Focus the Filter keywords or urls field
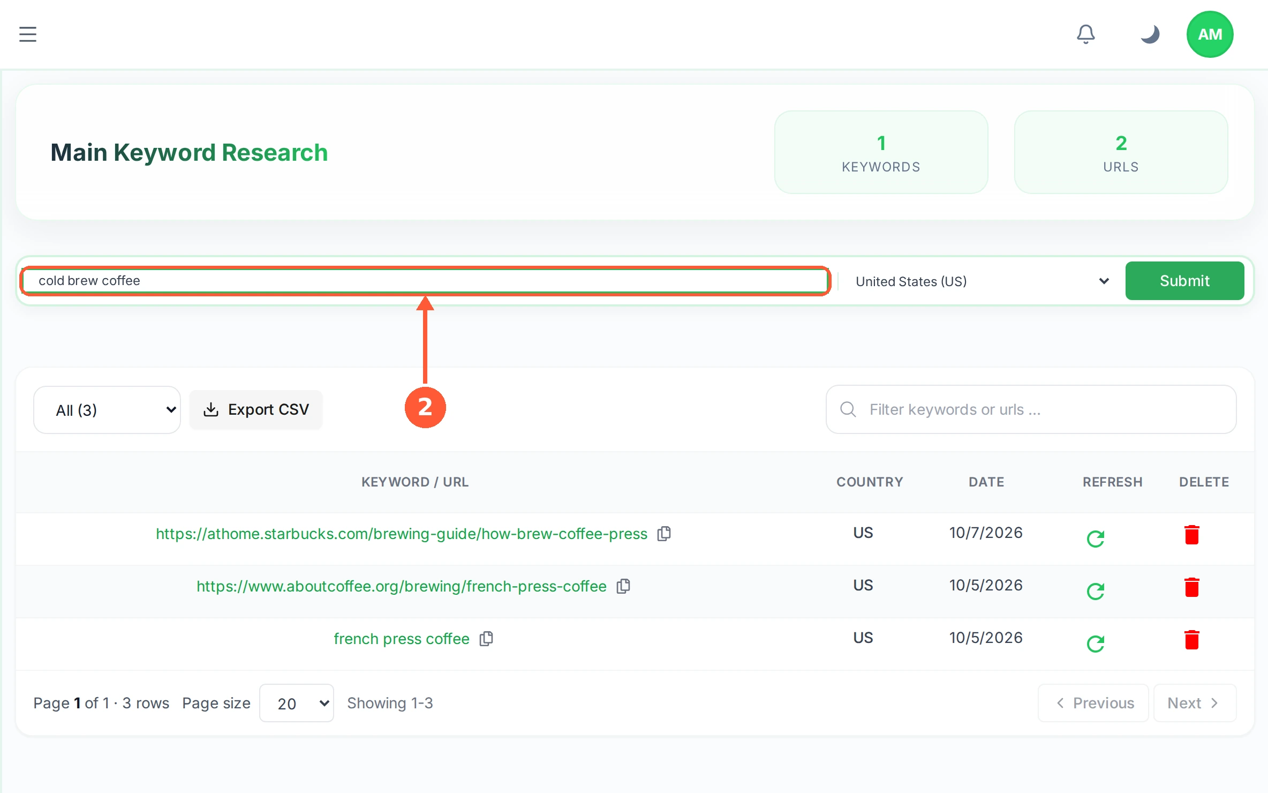 1031,409
